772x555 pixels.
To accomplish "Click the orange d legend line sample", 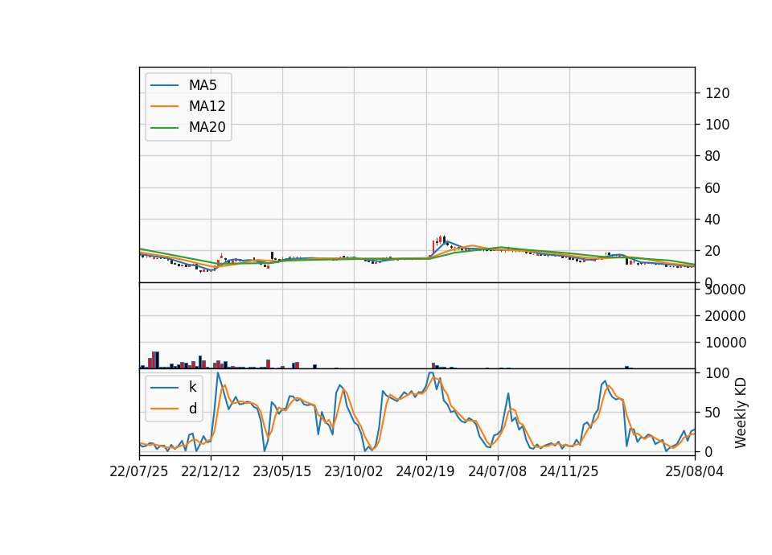I will pos(164,409).
